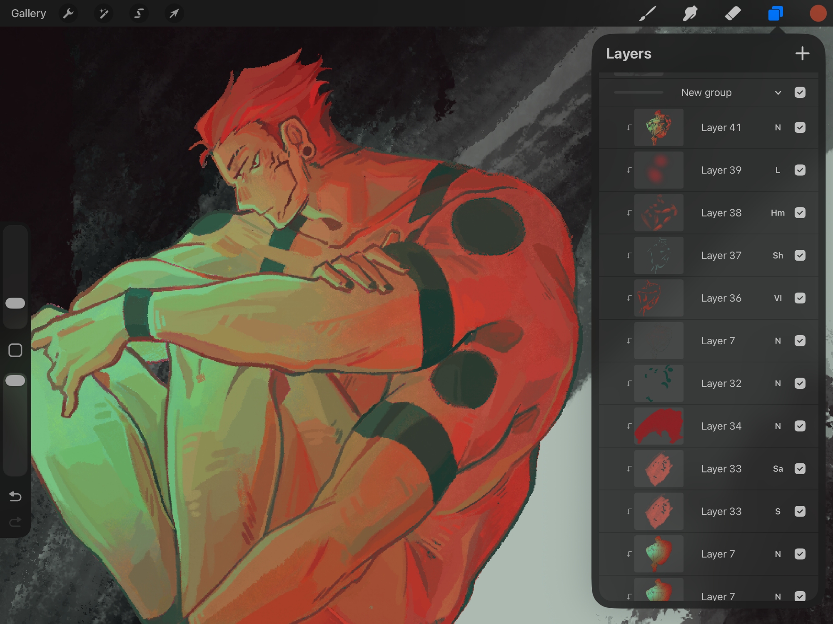Open the Adjustments magic wand menu

tap(103, 13)
